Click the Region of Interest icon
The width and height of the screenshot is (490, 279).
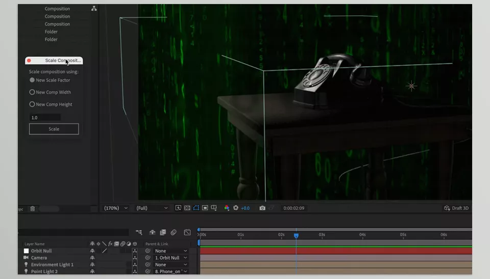[x=205, y=208]
